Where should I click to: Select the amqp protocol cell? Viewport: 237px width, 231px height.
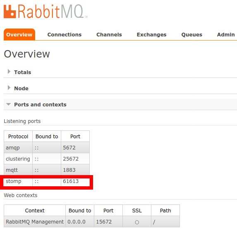tap(18, 148)
